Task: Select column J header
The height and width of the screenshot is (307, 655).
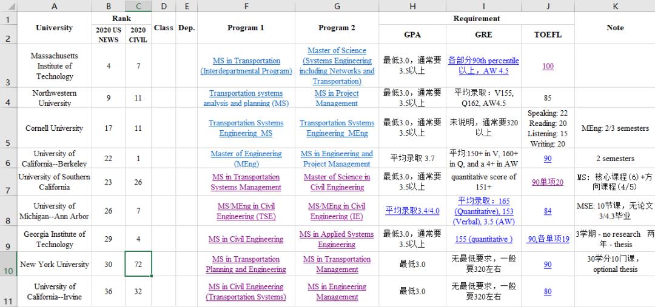Action: point(548,6)
